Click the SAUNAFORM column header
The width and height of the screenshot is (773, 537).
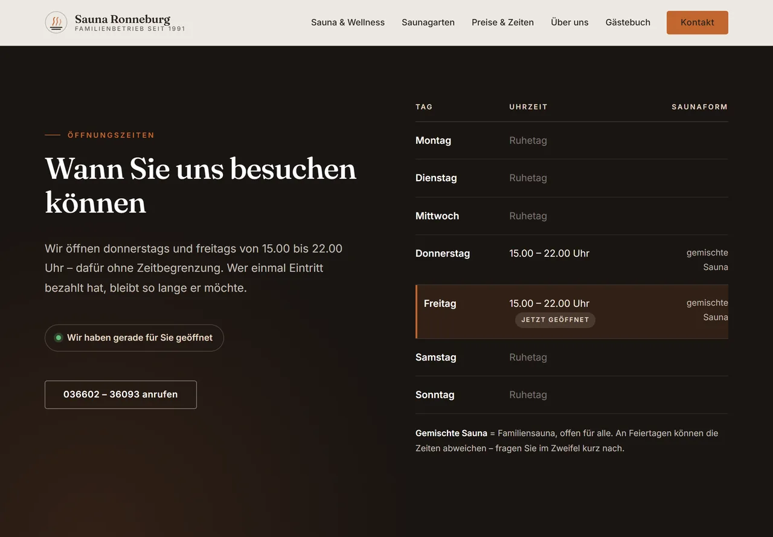[x=700, y=107]
